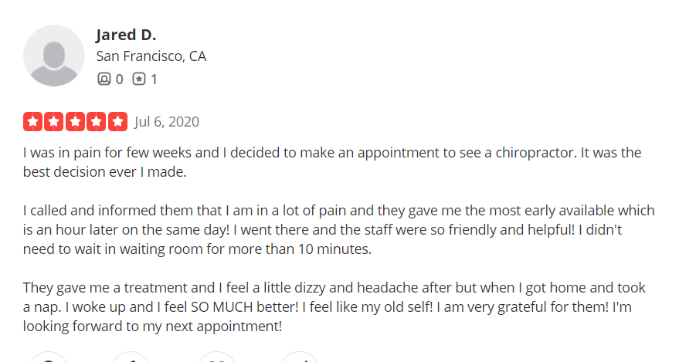Screen dimensions: 679x362
Task: Click Jared D.'s profile avatar
Action: pyautogui.click(x=54, y=56)
